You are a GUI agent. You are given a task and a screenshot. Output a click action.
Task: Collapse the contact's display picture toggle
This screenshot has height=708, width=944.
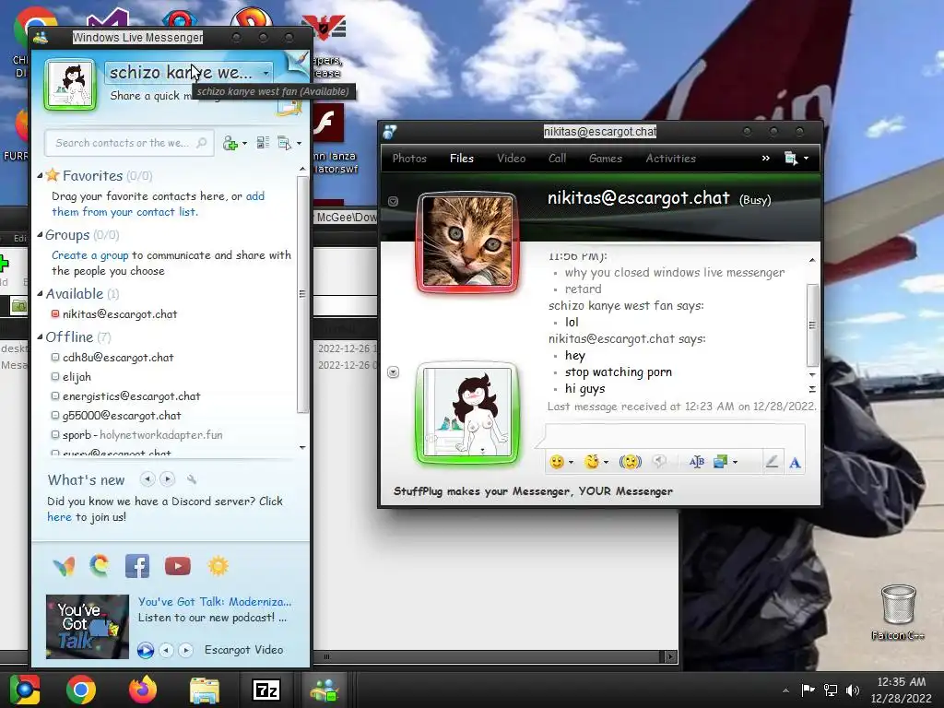point(393,201)
